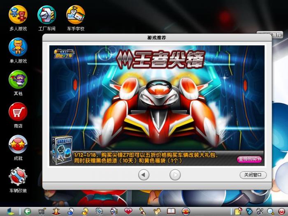Click the blue gears icon at bottom right
288x216 pixels.
coord(249,211)
